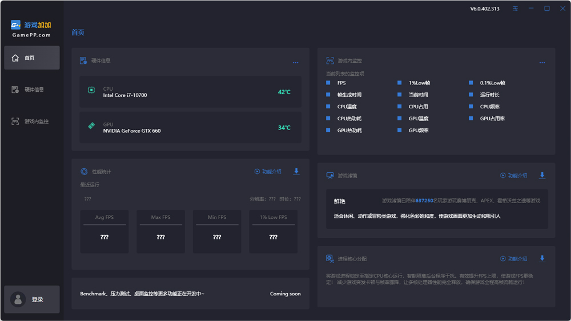Click the download icon in 游戏滤镜 panel
Screen dimensions: 571x321
pyautogui.click(x=542, y=176)
